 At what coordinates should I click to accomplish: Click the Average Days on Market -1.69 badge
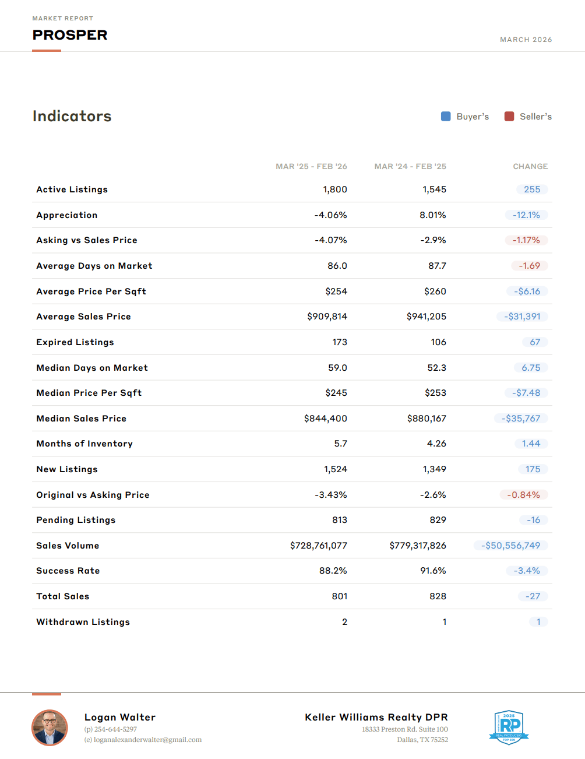tap(529, 266)
